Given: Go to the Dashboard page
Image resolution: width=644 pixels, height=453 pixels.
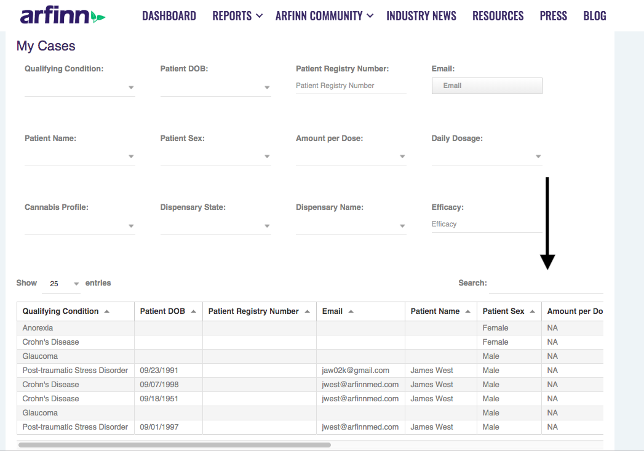Looking at the screenshot, I should 169,16.
